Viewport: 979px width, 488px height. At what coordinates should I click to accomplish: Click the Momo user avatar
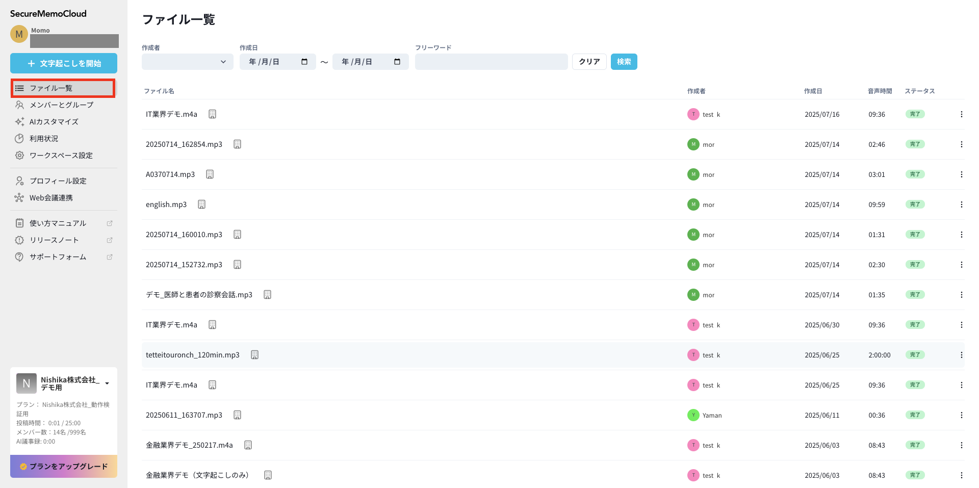click(x=19, y=34)
